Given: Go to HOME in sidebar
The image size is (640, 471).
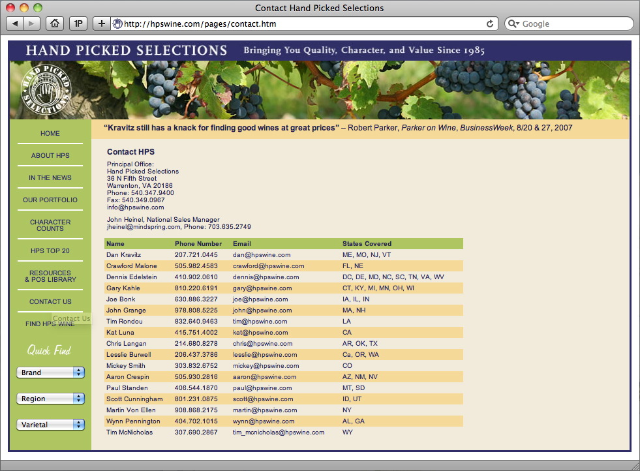Looking at the screenshot, I should [x=50, y=134].
